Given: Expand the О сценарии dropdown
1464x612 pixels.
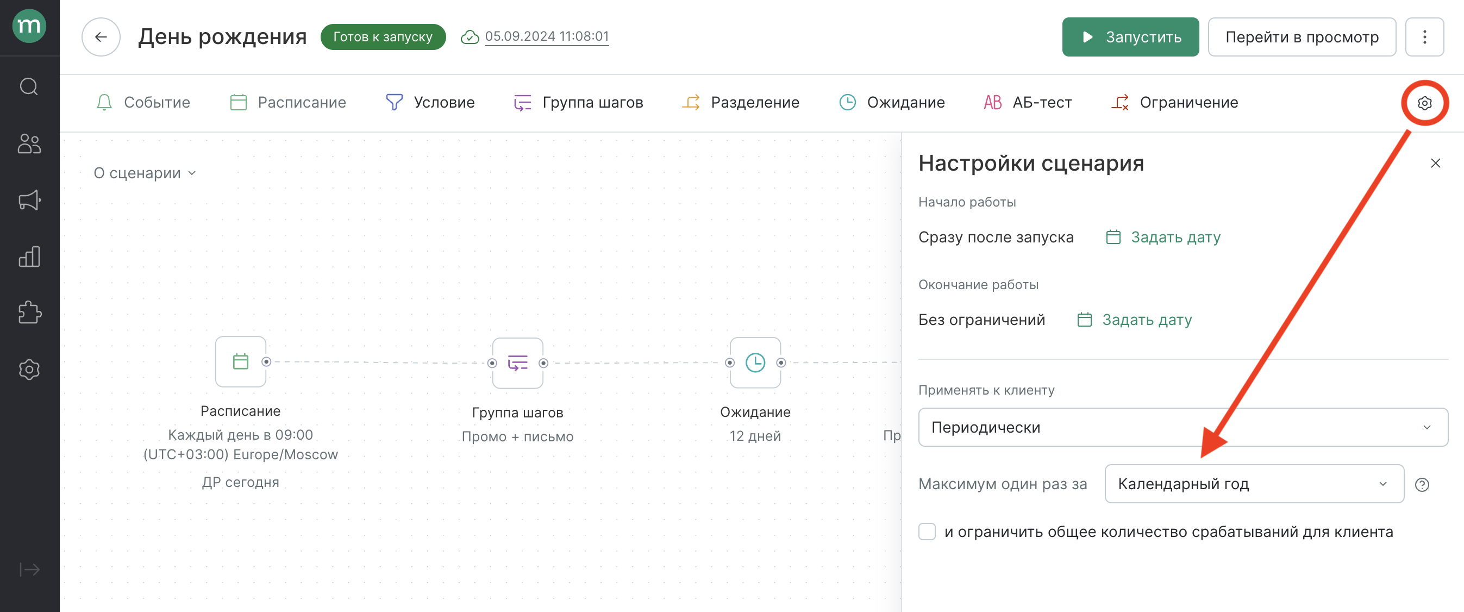Looking at the screenshot, I should point(145,173).
